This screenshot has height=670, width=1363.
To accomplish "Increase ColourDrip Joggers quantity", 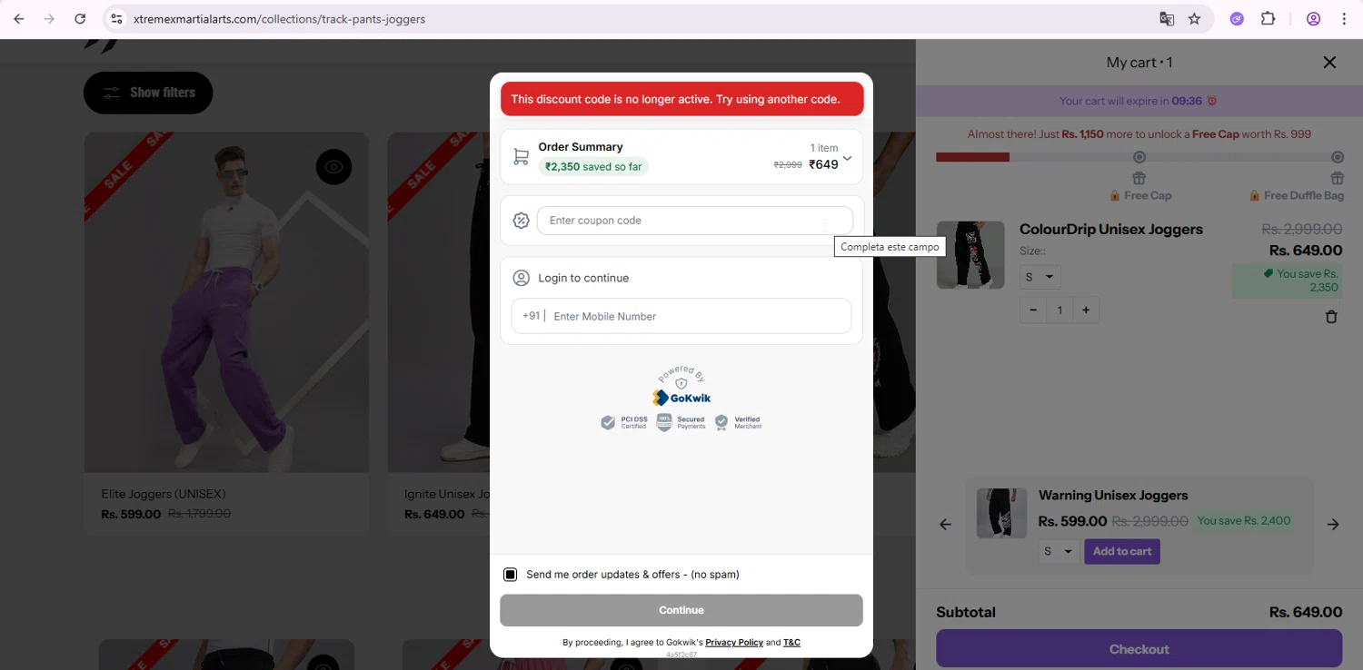I will click(1086, 310).
